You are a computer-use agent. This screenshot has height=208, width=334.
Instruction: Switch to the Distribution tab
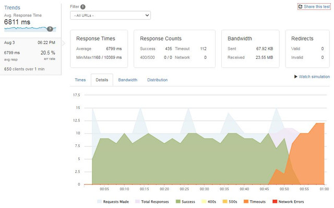coord(158,80)
